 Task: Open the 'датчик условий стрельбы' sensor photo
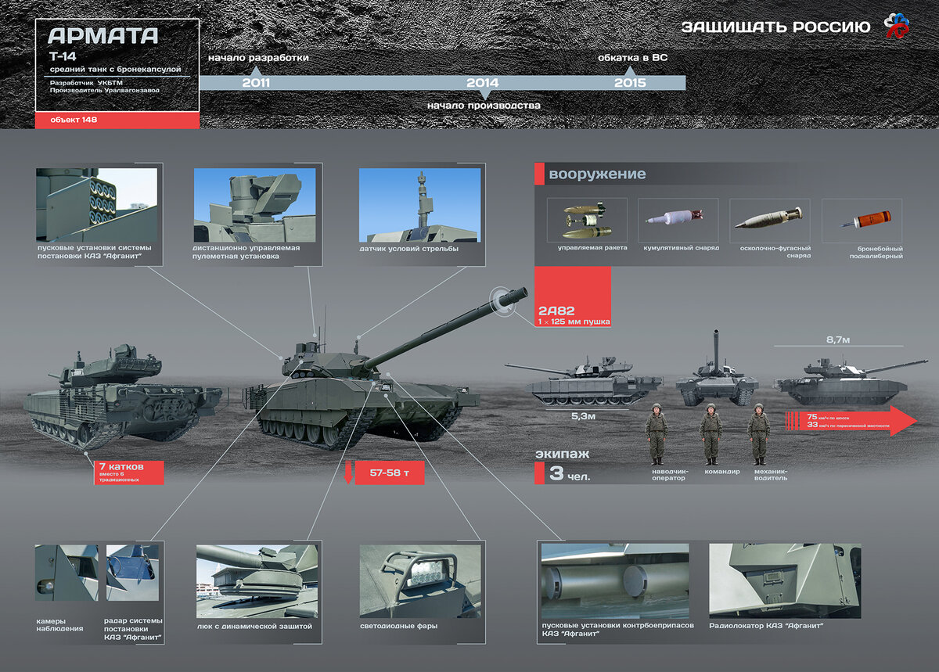(x=419, y=205)
